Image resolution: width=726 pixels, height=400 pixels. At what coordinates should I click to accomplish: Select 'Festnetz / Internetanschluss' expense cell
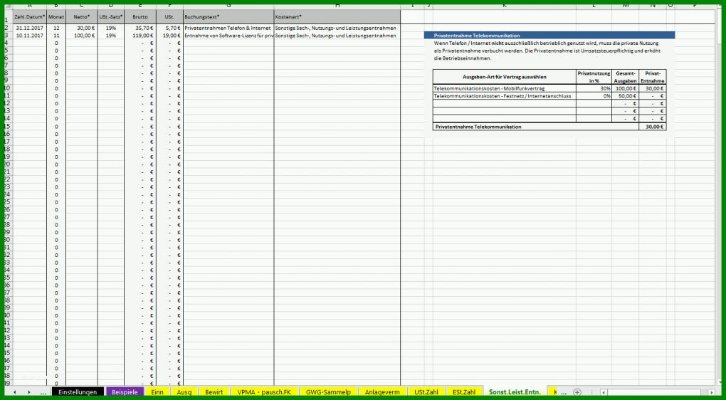pyautogui.click(x=504, y=96)
